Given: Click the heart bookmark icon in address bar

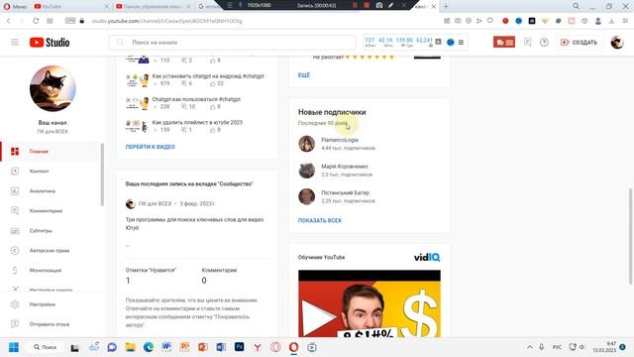Looking at the screenshot, I should [490, 21].
